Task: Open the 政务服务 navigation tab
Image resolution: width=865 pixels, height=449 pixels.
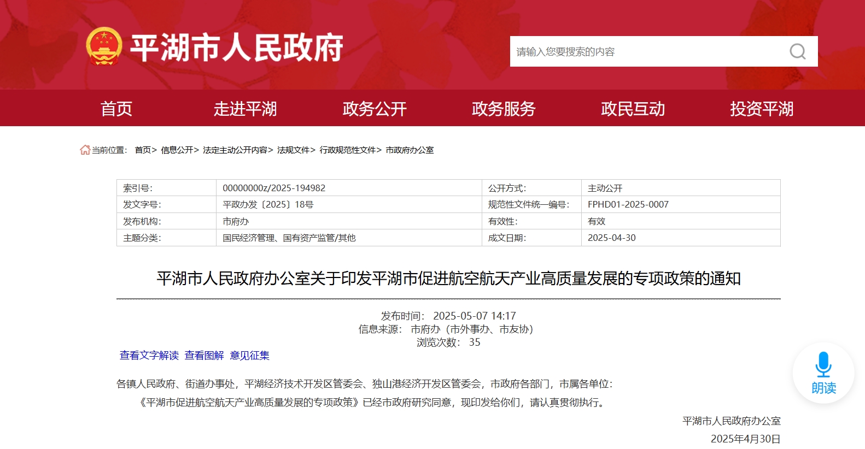Action: click(x=504, y=109)
